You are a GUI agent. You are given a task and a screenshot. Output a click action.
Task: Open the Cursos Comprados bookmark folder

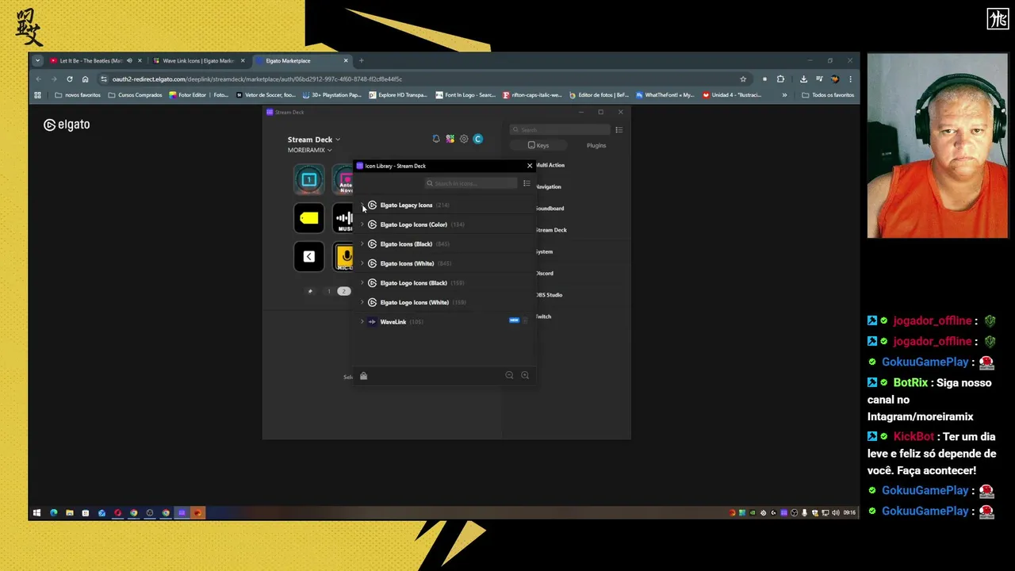point(135,95)
